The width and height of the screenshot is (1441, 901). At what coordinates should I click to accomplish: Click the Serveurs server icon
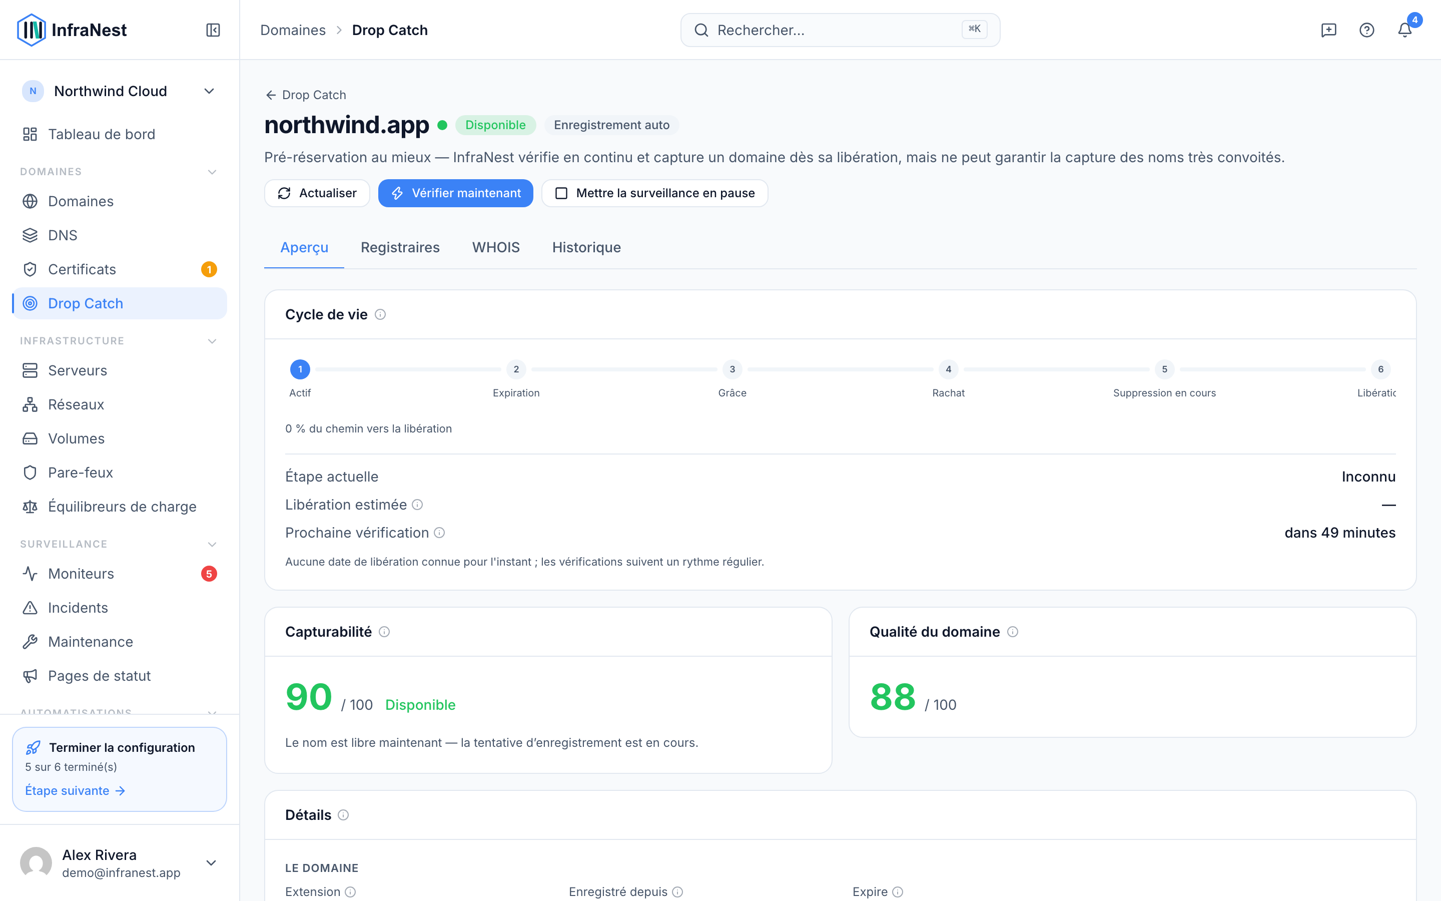pyautogui.click(x=30, y=370)
